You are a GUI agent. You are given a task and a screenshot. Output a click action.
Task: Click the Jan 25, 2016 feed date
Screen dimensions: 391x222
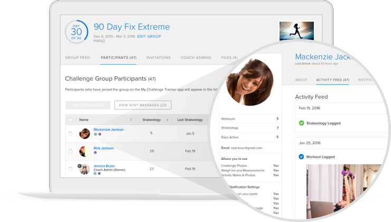[310, 143]
